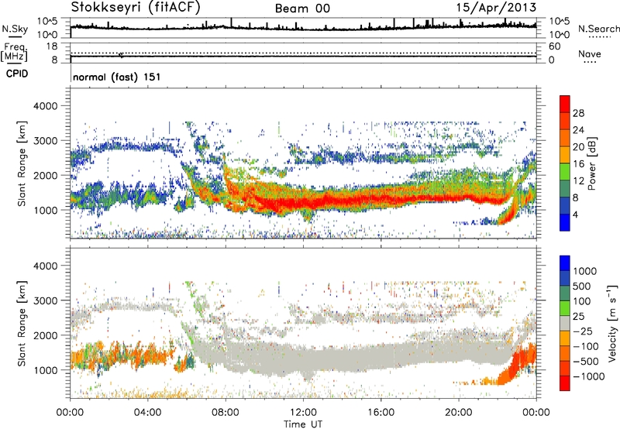Click the "04:00" time tick label
This screenshot has width=620, height=429.
pos(148,413)
